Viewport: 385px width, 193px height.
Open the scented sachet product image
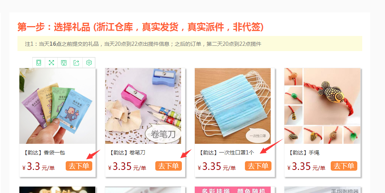[x=57, y=106]
